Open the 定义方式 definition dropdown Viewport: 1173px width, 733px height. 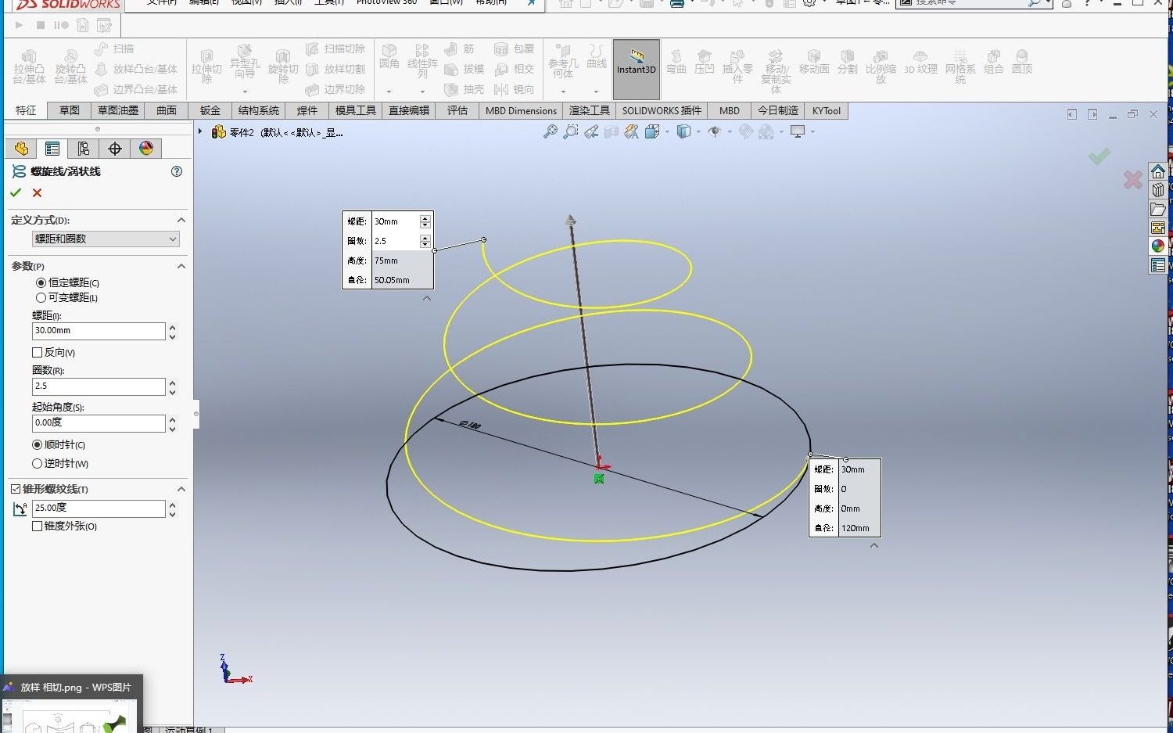coord(106,239)
